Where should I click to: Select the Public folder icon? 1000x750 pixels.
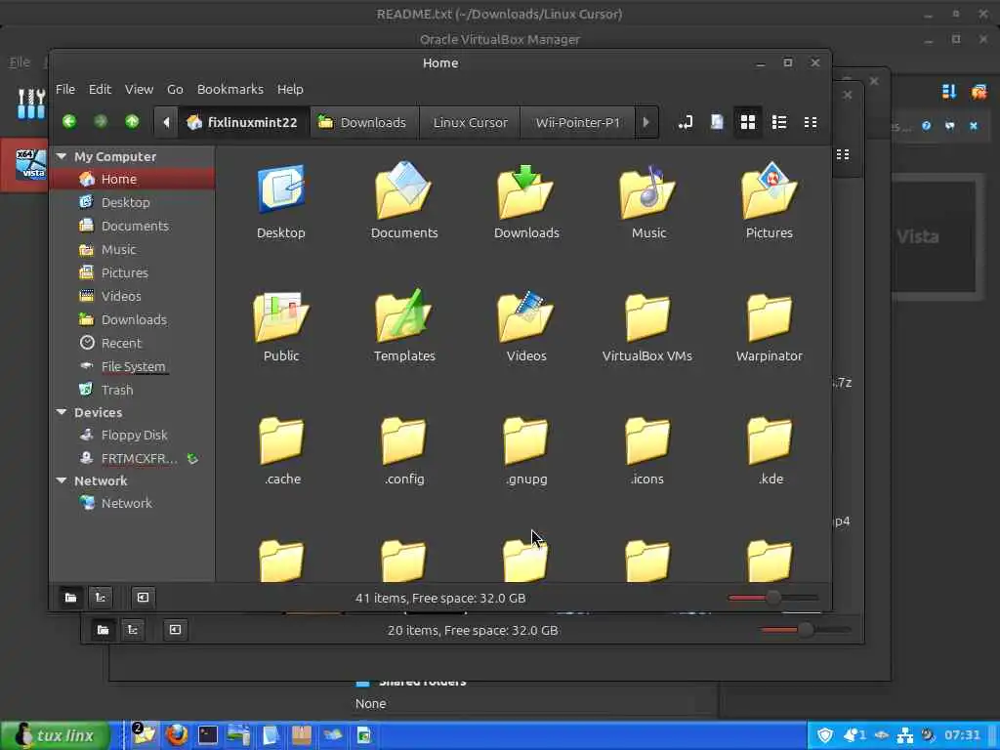tap(281, 325)
